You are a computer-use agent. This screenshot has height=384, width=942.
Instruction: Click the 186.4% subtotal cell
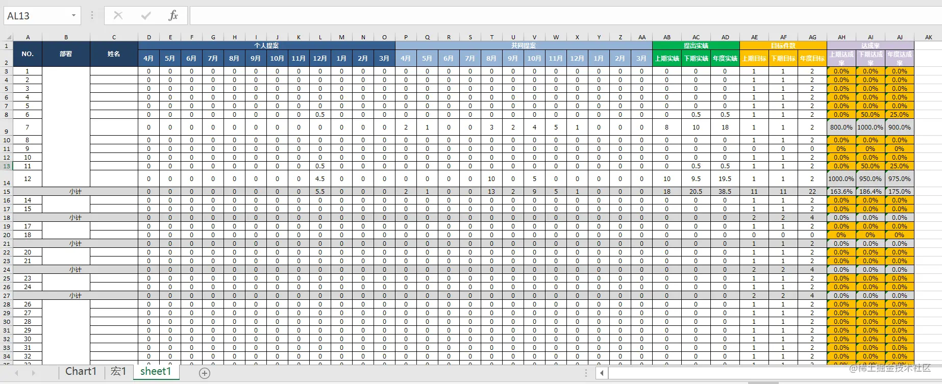point(871,192)
